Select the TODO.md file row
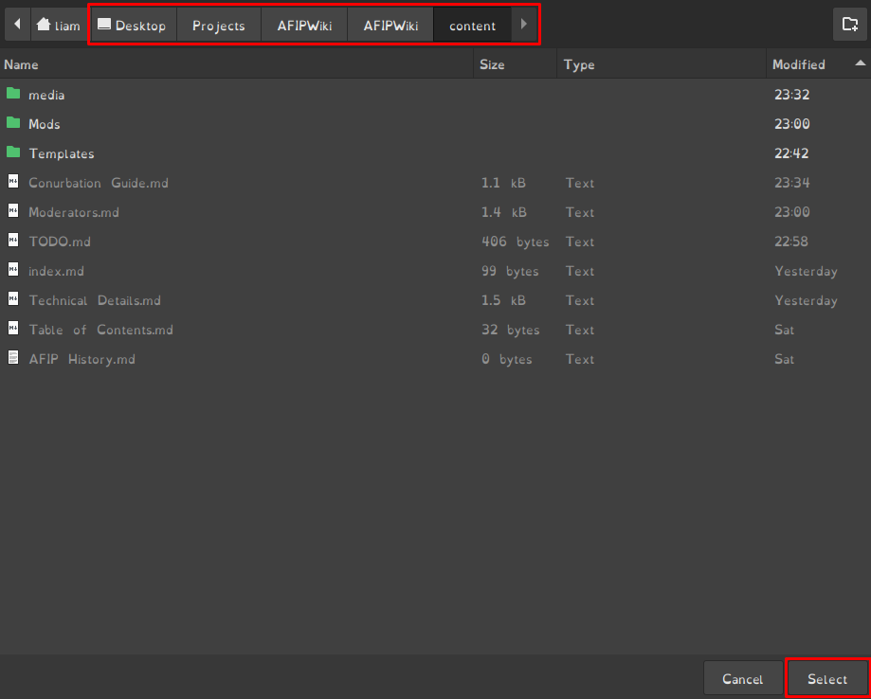The width and height of the screenshot is (871, 699). click(x=60, y=242)
